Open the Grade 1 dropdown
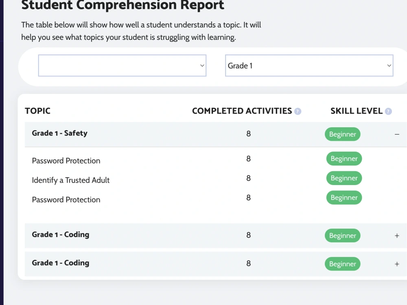This screenshot has width=407, height=305. pos(309,65)
